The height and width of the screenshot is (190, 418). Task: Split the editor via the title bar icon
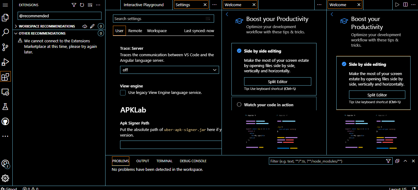click(x=406, y=5)
